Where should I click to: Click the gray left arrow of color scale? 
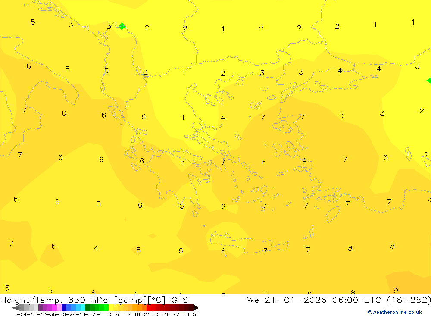[x=16, y=308]
